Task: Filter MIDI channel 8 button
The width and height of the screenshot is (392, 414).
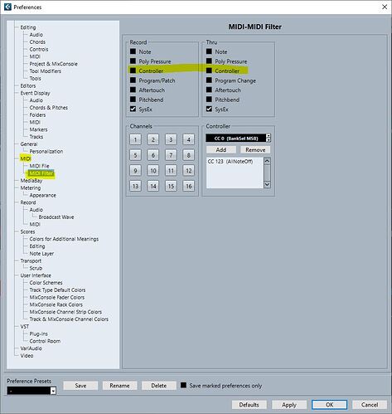Action: (189, 155)
